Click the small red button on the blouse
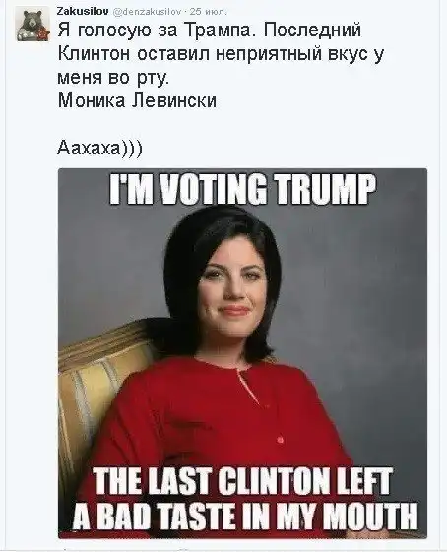 coord(280,440)
